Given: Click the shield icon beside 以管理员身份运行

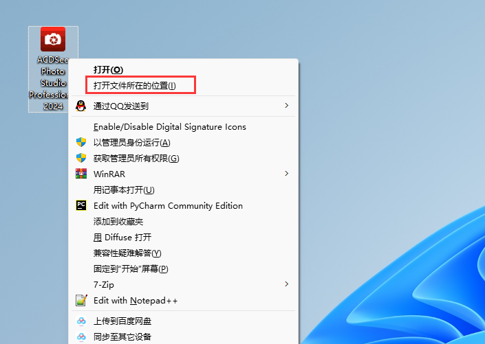Looking at the screenshot, I should click(x=81, y=142).
